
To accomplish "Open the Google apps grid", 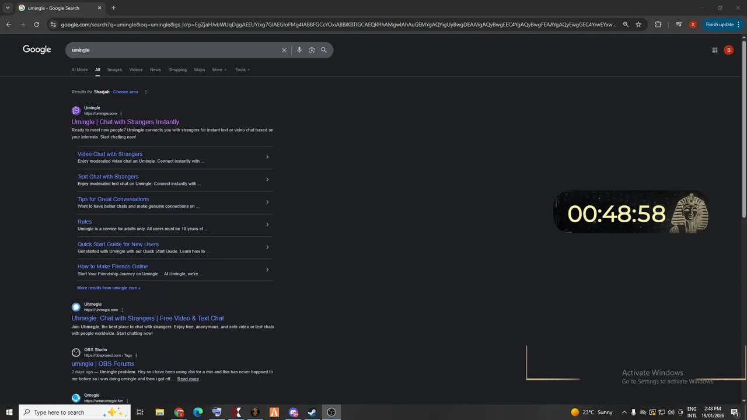I will pos(715,50).
